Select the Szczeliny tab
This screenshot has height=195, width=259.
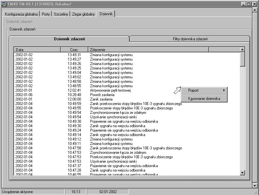[61, 14]
